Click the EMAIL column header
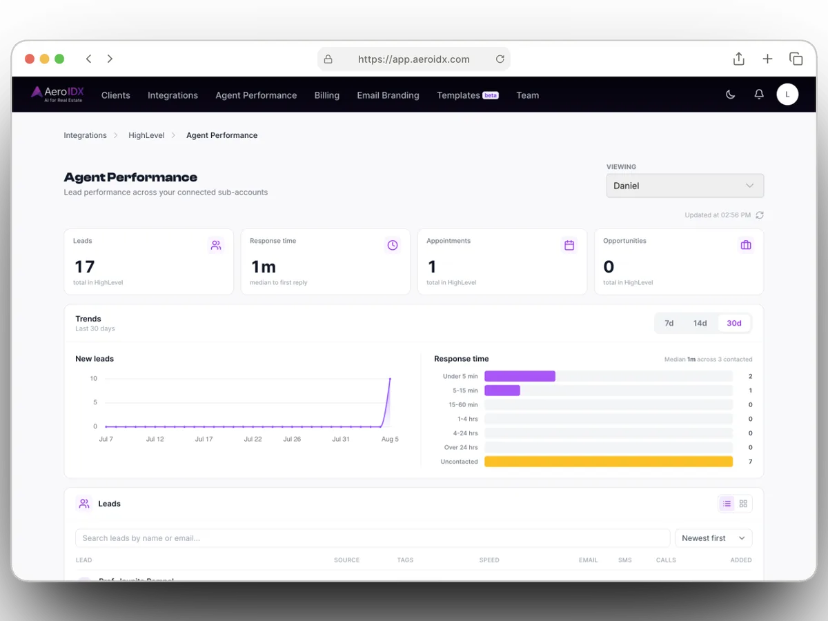Image resolution: width=828 pixels, height=621 pixels. 588,560
